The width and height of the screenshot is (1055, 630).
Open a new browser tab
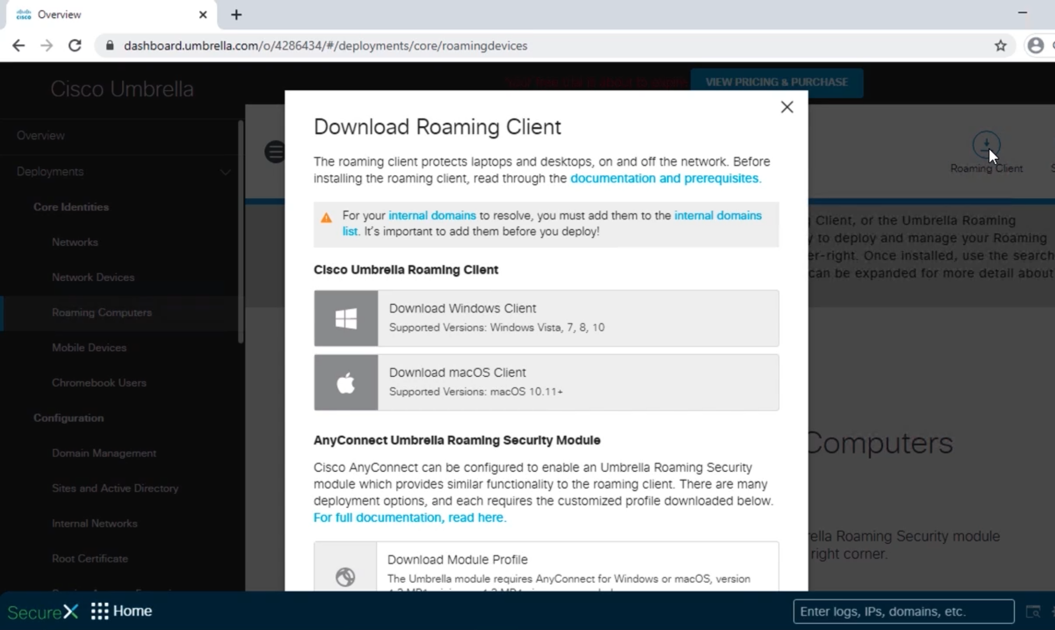[x=236, y=15]
